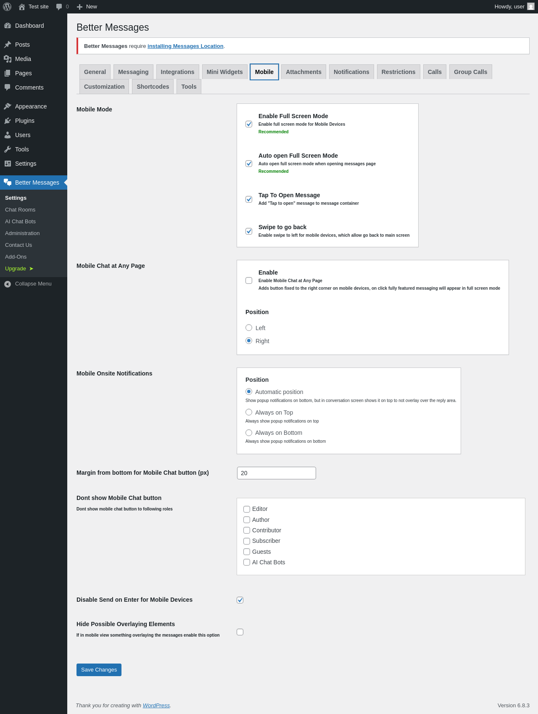Click the Settings sliders icon

(x=8, y=164)
